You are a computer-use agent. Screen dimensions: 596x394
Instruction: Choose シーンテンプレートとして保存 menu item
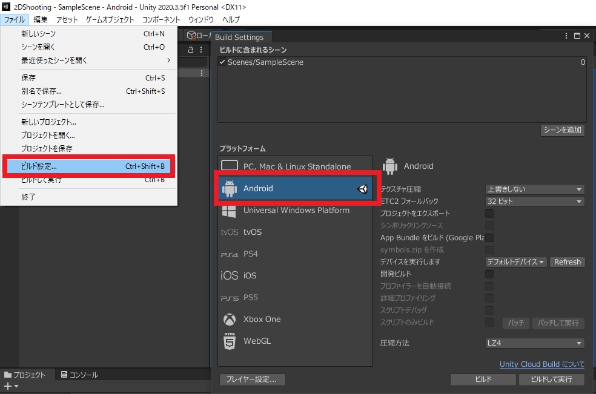click(89, 105)
